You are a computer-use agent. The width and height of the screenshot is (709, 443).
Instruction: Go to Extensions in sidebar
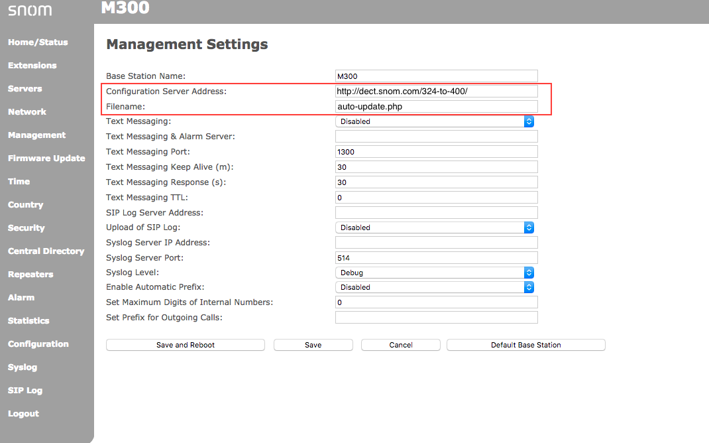coord(32,65)
